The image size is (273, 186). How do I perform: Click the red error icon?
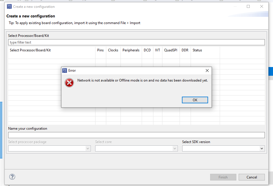click(69, 83)
